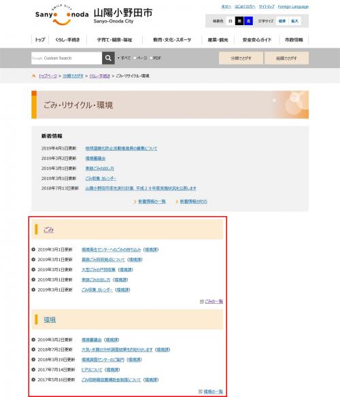Open the 子育て・健康・福祉 menu tab
The width and height of the screenshot is (340, 397).
(114, 39)
